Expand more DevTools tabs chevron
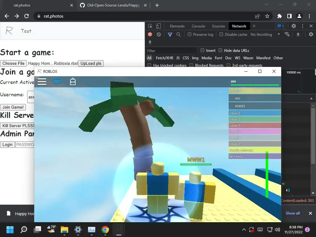Screen dimensions: 316x237 [254, 26]
